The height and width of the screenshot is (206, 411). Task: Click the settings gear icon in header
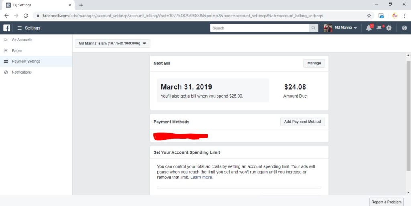389,28
